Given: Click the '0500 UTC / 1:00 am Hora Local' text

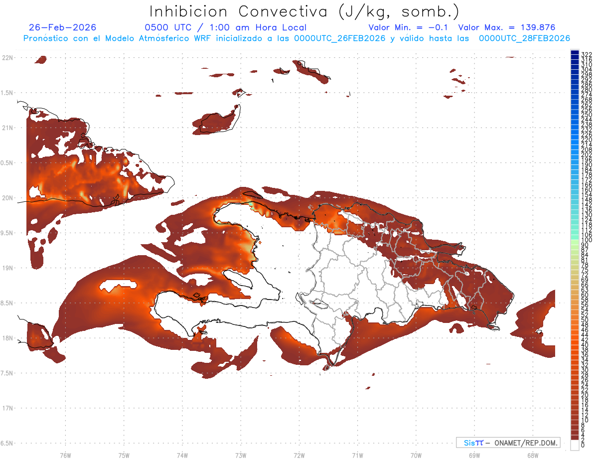Looking at the screenshot, I should point(225,28).
